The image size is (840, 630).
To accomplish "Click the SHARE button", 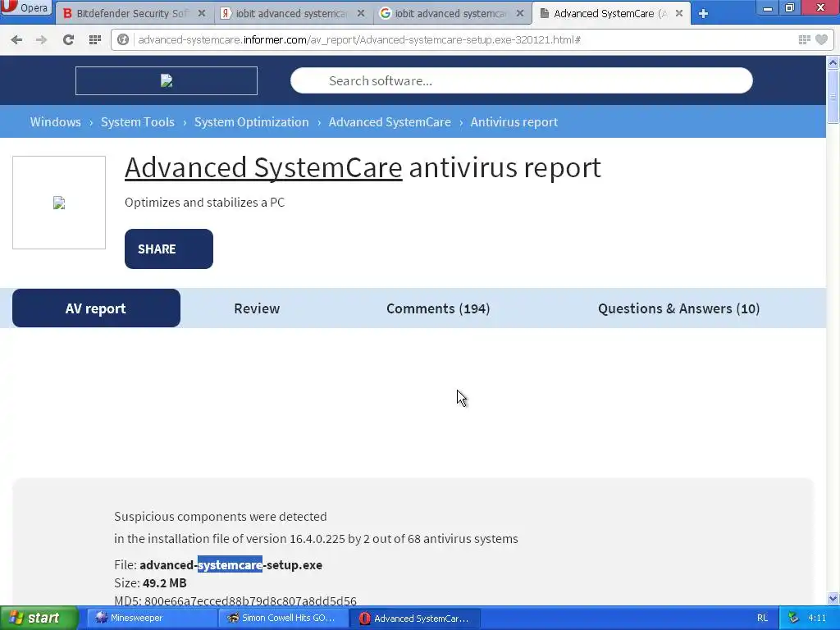I will click(x=169, y=249).
